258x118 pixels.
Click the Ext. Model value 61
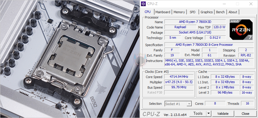(x=210, y=55)
